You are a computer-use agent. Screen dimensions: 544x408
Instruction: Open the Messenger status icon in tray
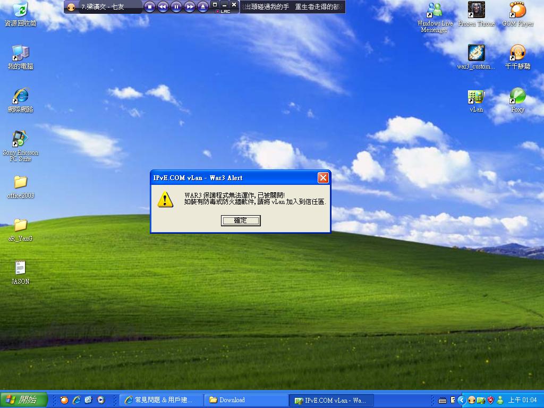(x=500, y=400)
